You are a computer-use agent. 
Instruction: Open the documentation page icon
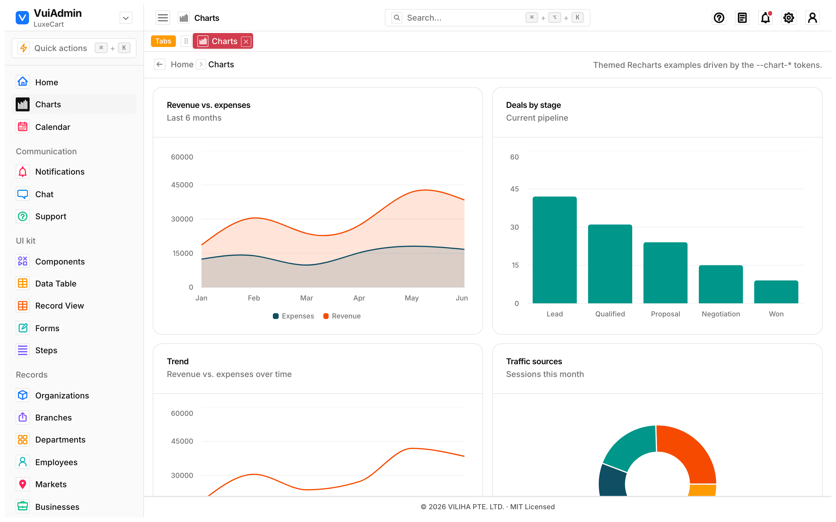click(742, 18)
